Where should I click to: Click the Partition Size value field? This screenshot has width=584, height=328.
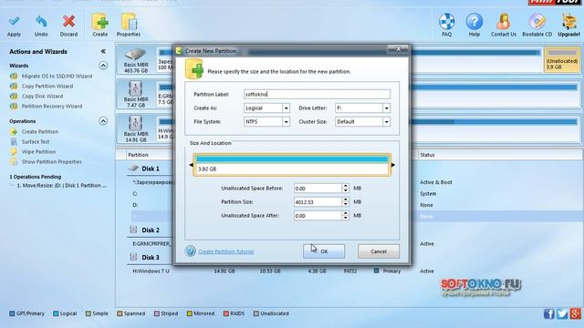(318, 202)
